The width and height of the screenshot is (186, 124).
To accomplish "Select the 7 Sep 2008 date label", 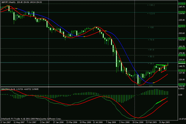I will coord(111,122).
